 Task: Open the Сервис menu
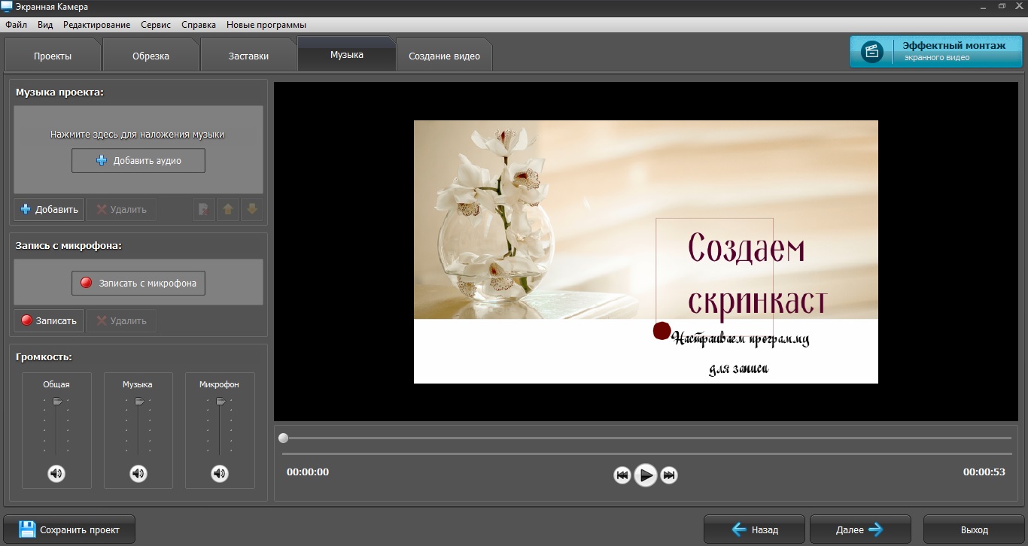click(156, 25)
